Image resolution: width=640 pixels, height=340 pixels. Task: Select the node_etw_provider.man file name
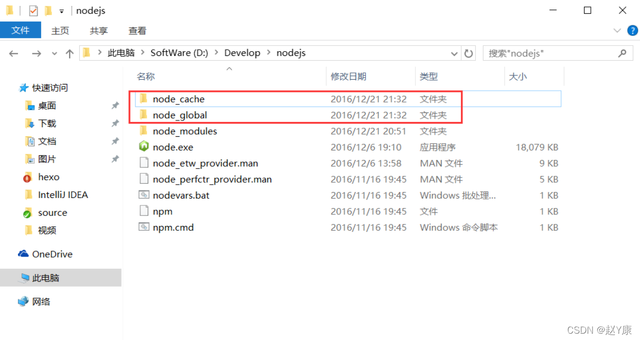pyautogui.click(x=206, y=163)
